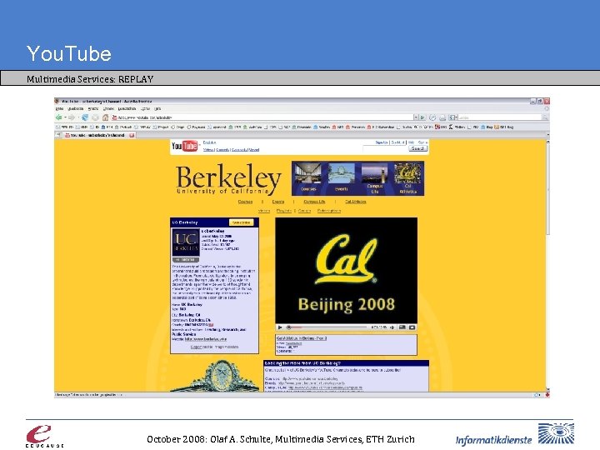Click the printer icon in the browser toolbar
Viewport: 600px width, 450px height.
pos(442,117)
